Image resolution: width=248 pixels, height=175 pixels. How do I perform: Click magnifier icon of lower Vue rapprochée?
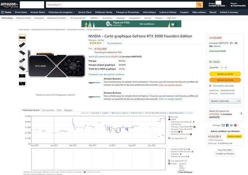(x=169, y=161)
